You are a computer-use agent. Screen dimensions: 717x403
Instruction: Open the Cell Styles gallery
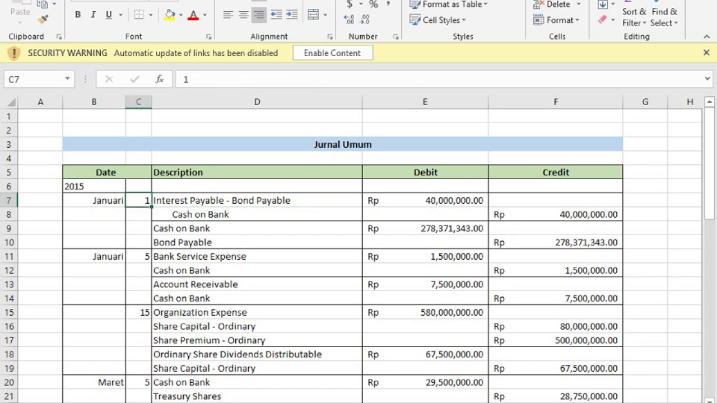tap(438, 20)
